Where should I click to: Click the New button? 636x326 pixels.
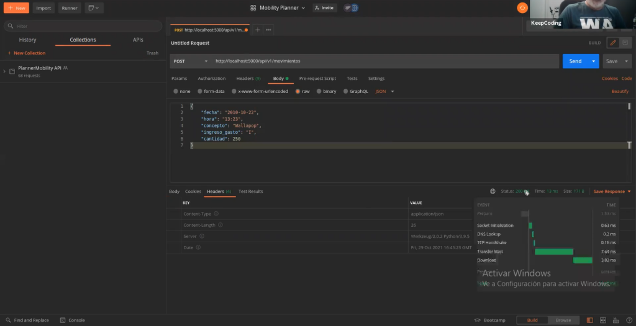(16, 7)
